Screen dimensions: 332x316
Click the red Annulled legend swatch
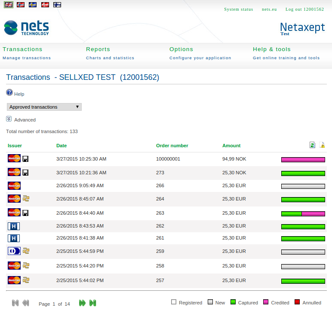point(297,302)
